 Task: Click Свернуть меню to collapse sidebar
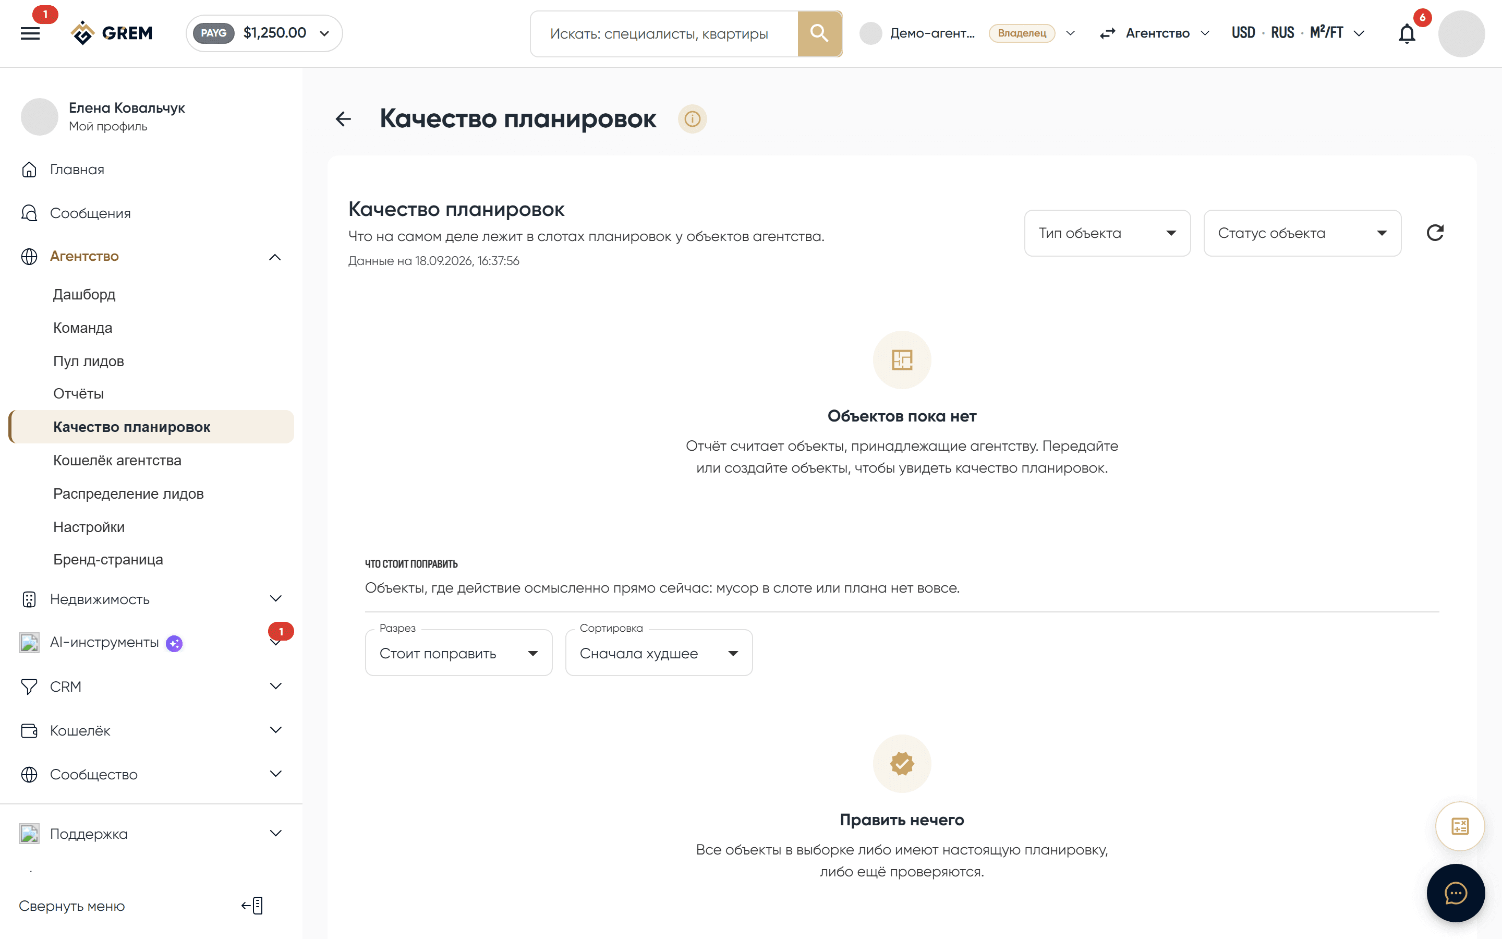(71, 906)
